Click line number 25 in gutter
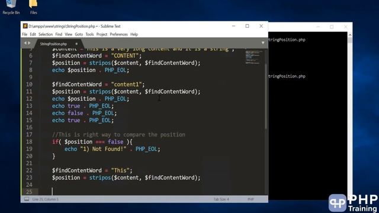The height and width of the screenshot is (213, 379). (29, 192)
